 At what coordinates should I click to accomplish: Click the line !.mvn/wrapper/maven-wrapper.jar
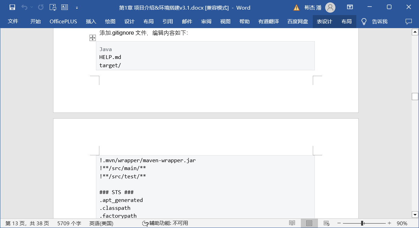pyautogui.click(x=148, y=160)
